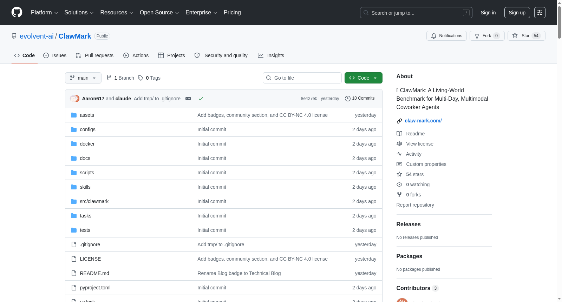Click the link icon beside claw-mark.com
Screen dimensions: 562x302
(399, 121)
